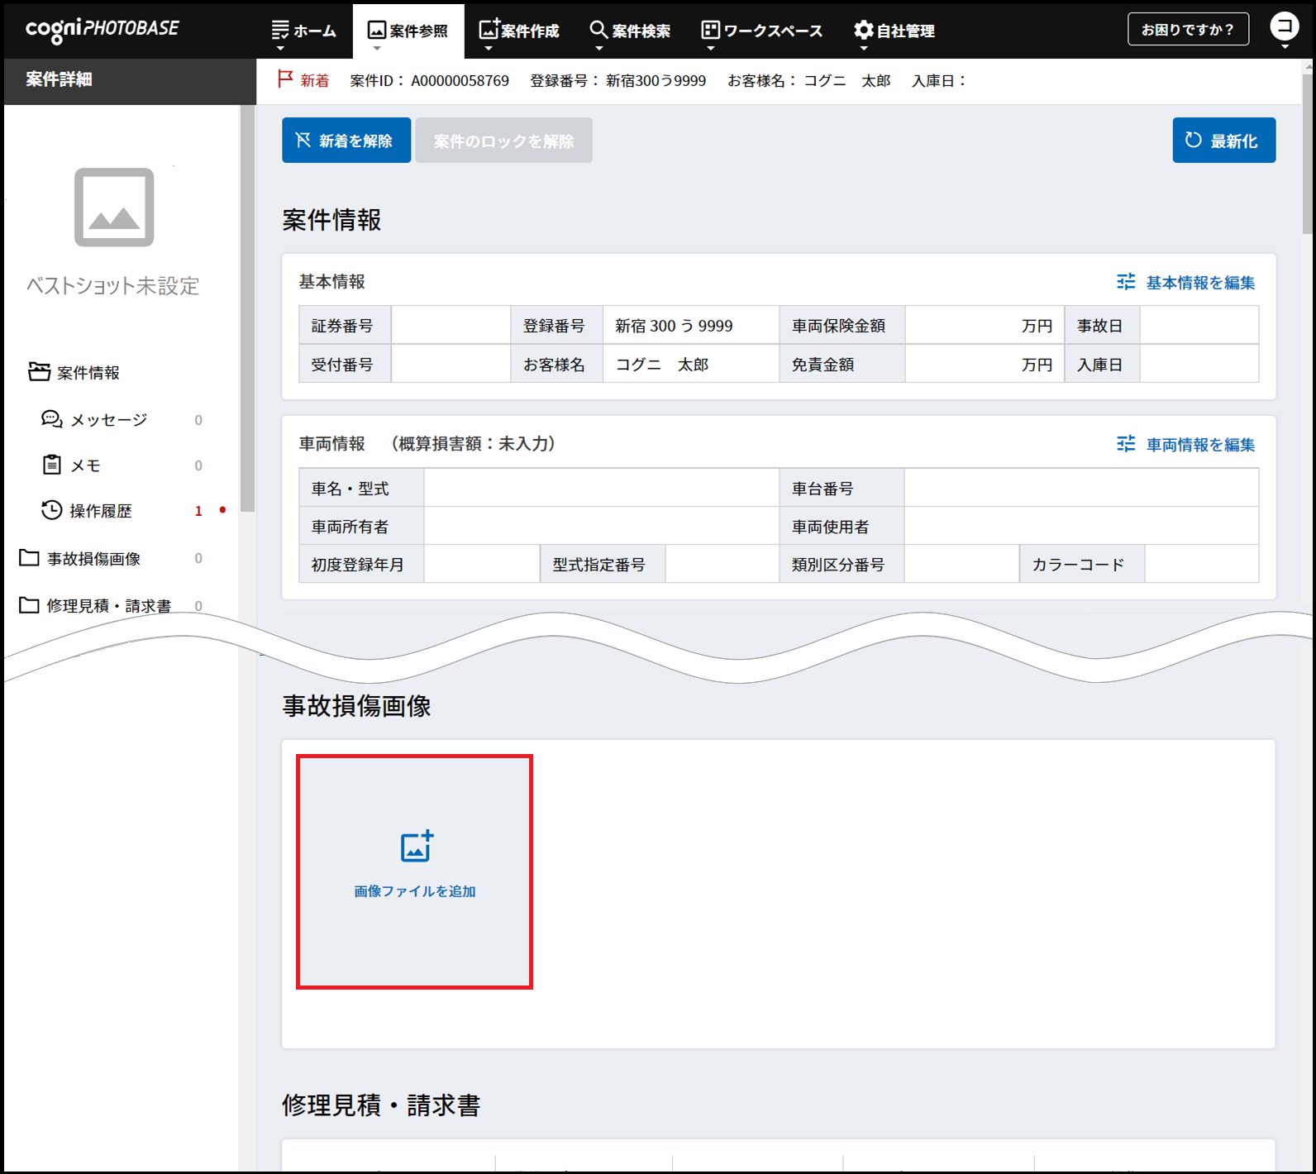Screen dimensions: 1316x1174
Task: Open the user account avatar menu
Action: (x=1284, y=26)
